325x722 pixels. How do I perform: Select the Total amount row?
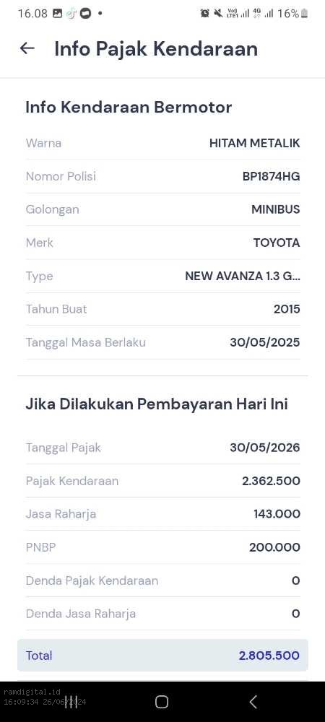tap(162, 656)
